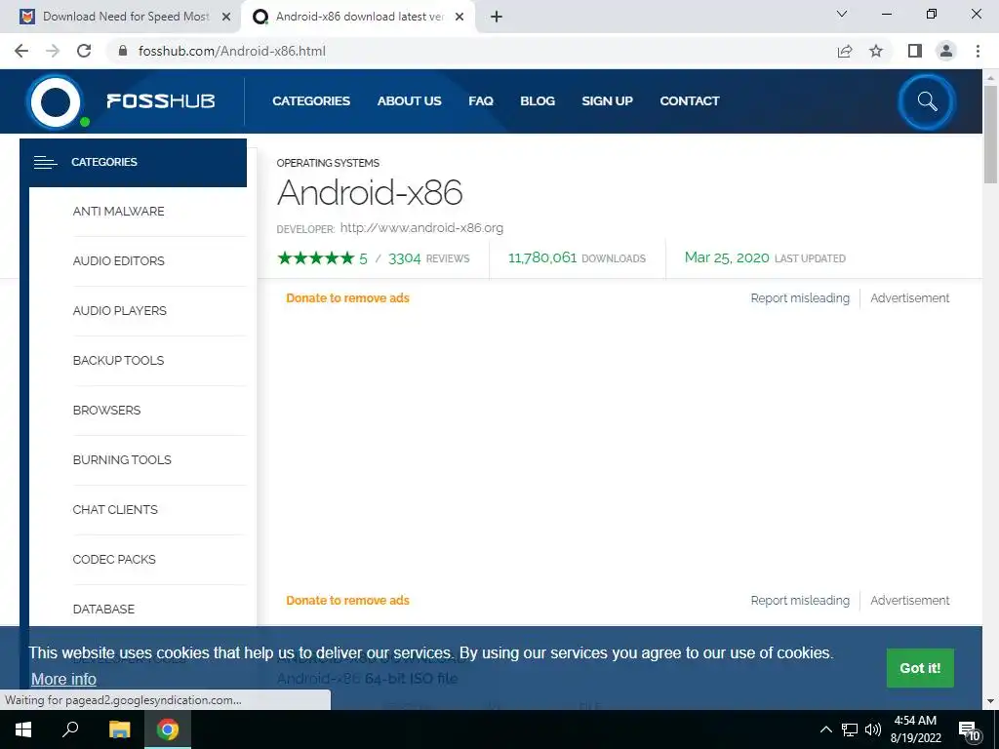Open the Chrome tab search dropdown chevron
This screenshot has height=749, width=999.
point(842,14)
